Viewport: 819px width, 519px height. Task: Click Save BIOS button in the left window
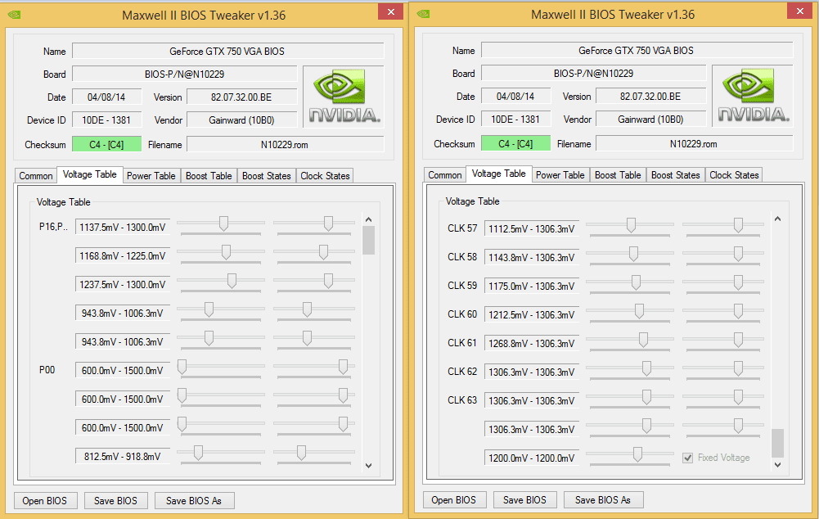click(x=115, y=501)
